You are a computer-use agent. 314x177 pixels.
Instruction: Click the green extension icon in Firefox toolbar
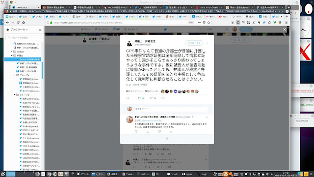[x=275, y=23]
